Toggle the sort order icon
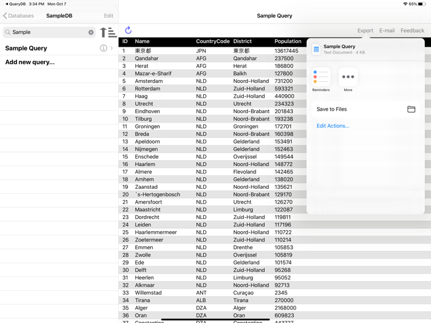The height and width of the screenshot is (323, 431). click(x=108, y=32)
